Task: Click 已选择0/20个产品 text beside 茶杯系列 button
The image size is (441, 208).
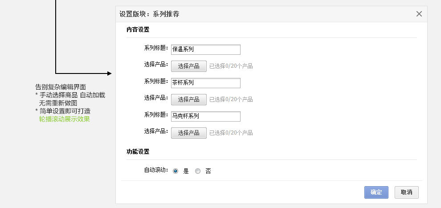Action: pos(231,99)
